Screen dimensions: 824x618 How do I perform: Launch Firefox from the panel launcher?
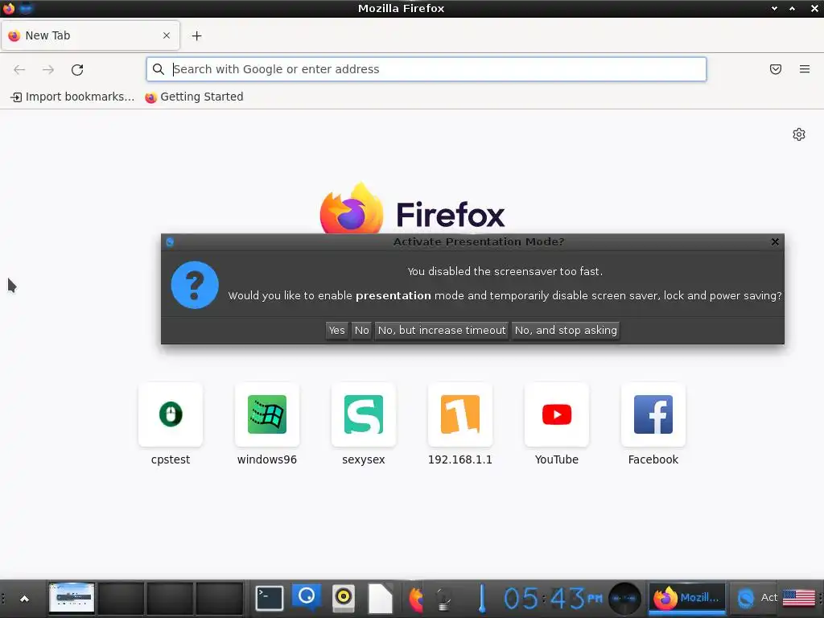pos(416,598)
